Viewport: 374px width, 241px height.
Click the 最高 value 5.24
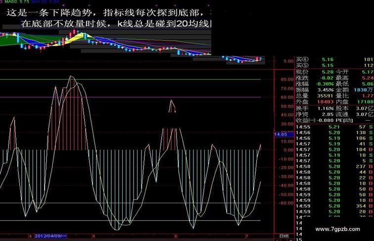point(368,78)
